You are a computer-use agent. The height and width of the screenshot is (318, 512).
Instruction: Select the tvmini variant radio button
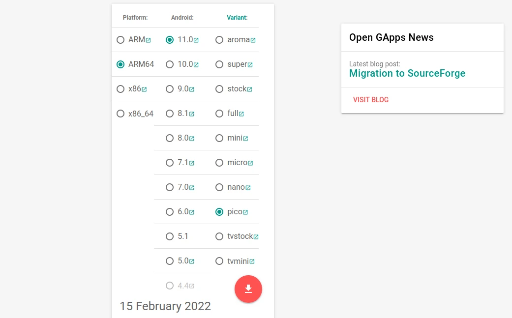click(x=219, y=261)
